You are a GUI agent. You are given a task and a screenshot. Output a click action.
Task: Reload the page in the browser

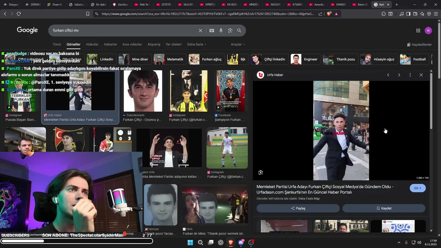pyautogui.click(x=19, y=14)
